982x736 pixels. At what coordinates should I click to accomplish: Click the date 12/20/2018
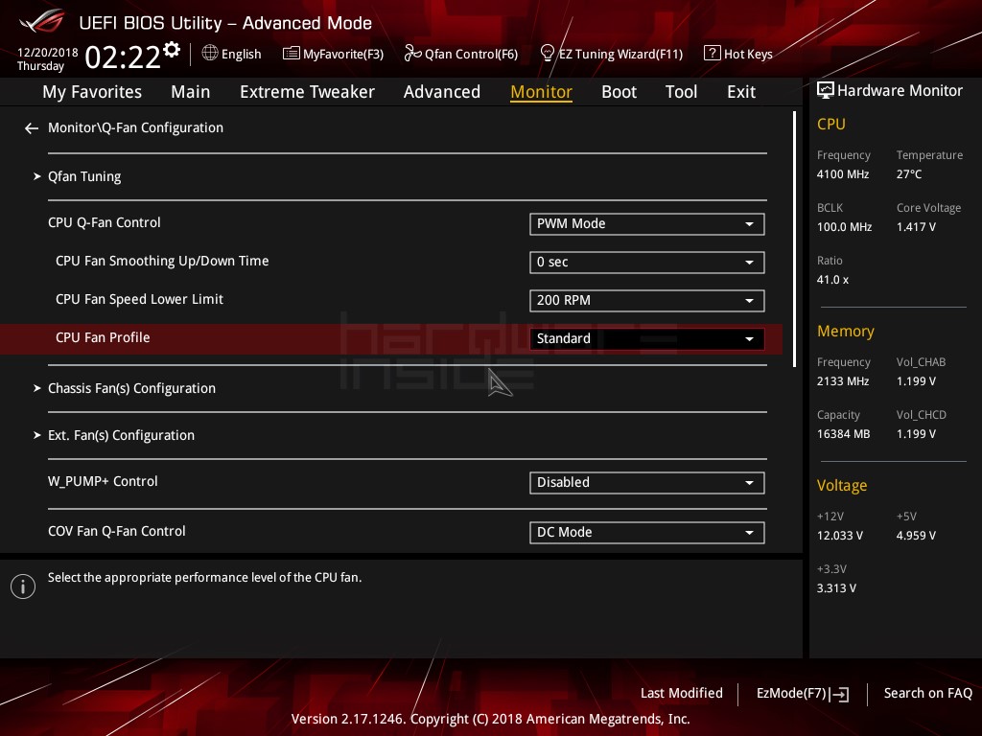pos(48,53)
